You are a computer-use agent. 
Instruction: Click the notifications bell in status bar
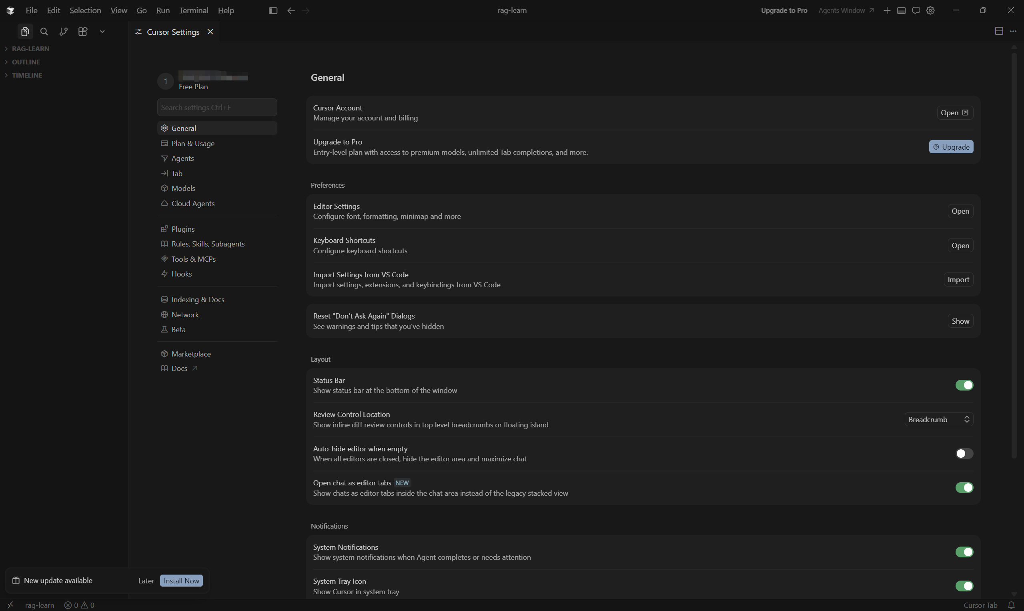1011,605
